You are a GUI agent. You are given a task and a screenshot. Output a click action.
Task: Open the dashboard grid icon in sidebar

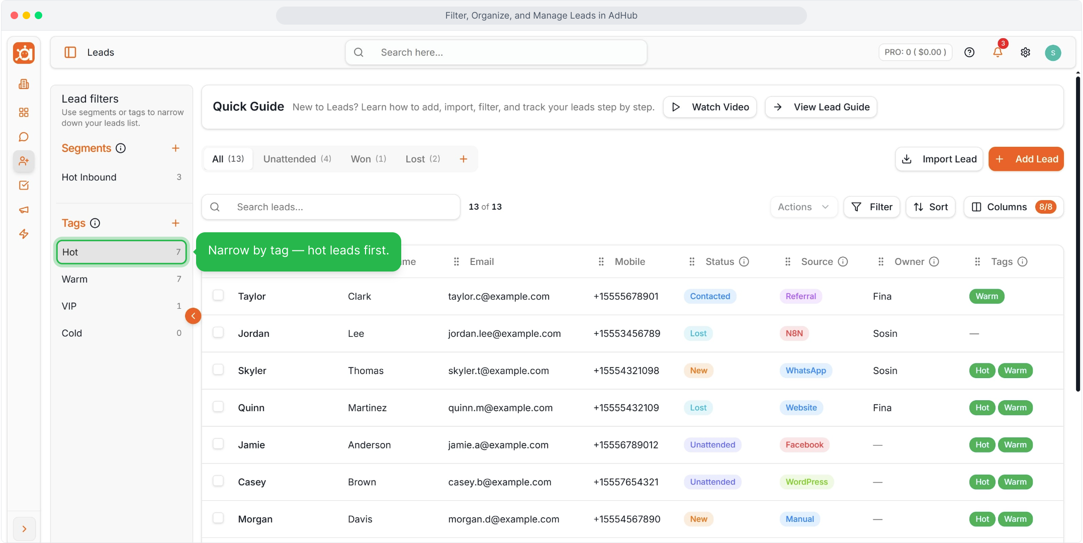click(x=24, y=112)
